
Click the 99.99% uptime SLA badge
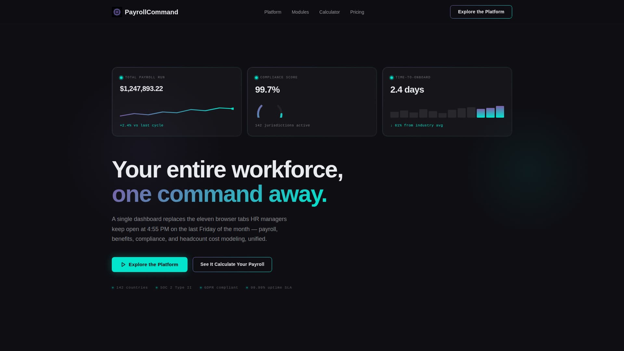pyautogui.click(x=269, y=288)
